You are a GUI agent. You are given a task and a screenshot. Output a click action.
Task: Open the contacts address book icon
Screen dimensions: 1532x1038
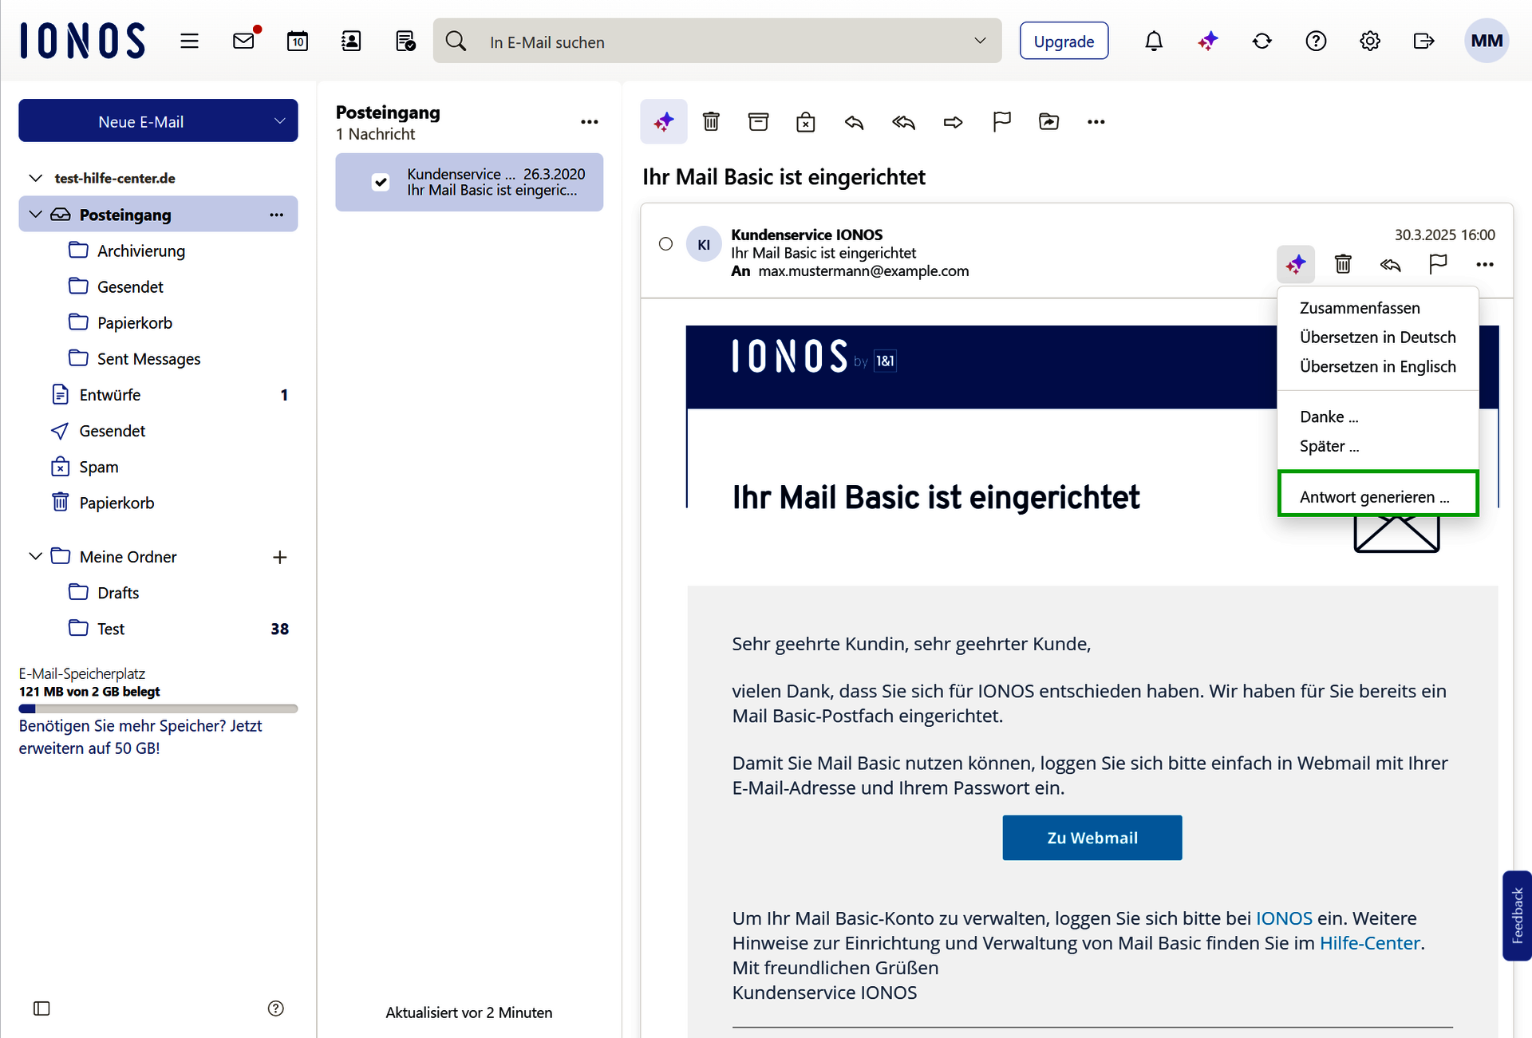351,41
